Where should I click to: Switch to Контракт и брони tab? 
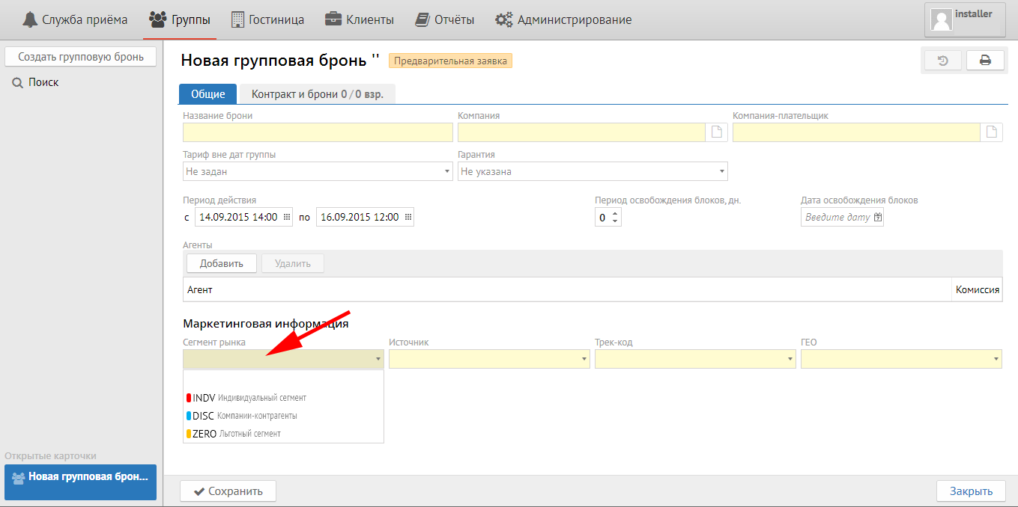tap(318, 94)
